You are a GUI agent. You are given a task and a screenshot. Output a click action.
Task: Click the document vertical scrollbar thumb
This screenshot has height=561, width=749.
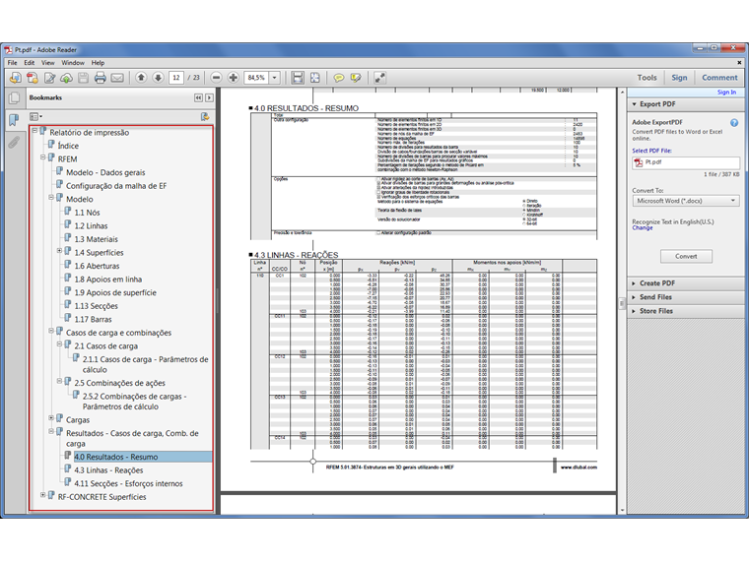point(622,303)
